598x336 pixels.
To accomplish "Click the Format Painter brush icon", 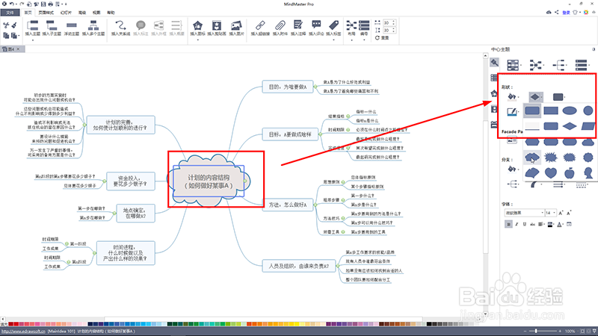I will coord(14,25).
